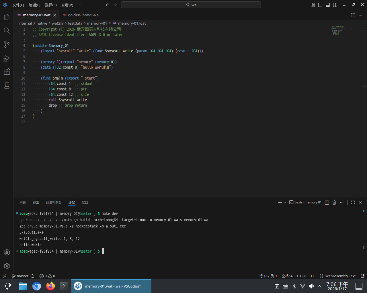Select WebAssembly Text language mode
This screenshot has height=293, width=367.
point(337,276)
